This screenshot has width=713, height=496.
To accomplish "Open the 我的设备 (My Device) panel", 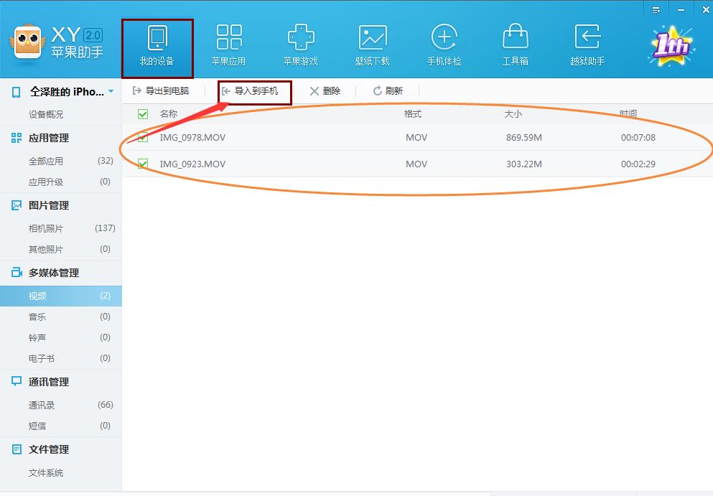I will click(158, 43).
